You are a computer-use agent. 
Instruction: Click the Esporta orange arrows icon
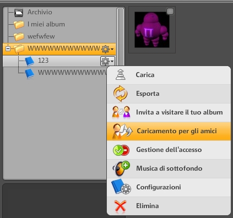point(120,94)
